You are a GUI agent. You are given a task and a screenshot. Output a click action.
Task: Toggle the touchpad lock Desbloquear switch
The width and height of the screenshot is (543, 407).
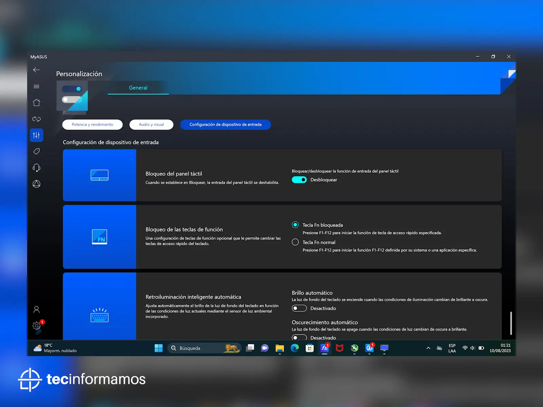coord(299,180)
